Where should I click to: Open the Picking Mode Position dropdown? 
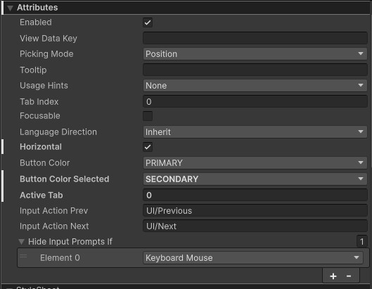pyautogui.click(x=255, y=54)
